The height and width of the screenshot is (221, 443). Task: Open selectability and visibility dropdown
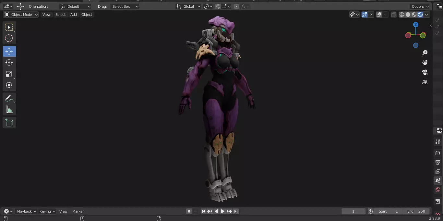354,15
